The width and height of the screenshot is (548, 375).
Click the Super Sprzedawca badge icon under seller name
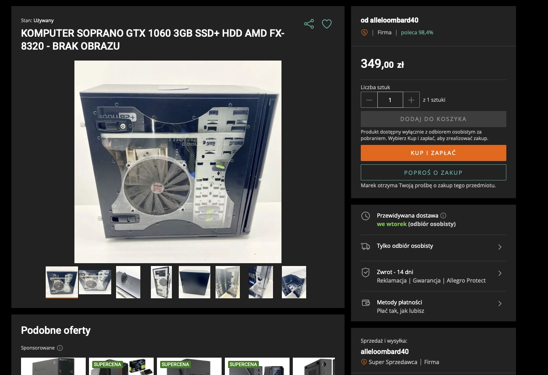point(364,362)
